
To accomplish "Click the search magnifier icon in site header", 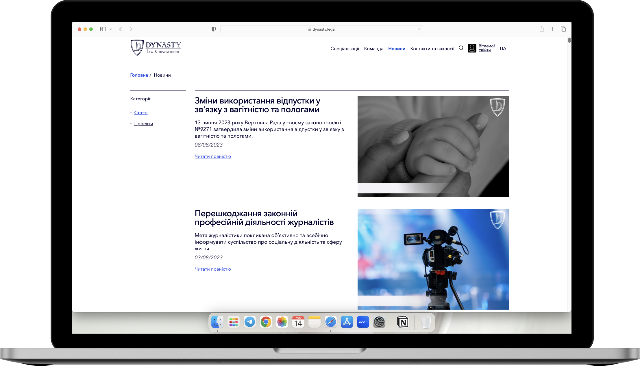I will [x=461, y=48].
